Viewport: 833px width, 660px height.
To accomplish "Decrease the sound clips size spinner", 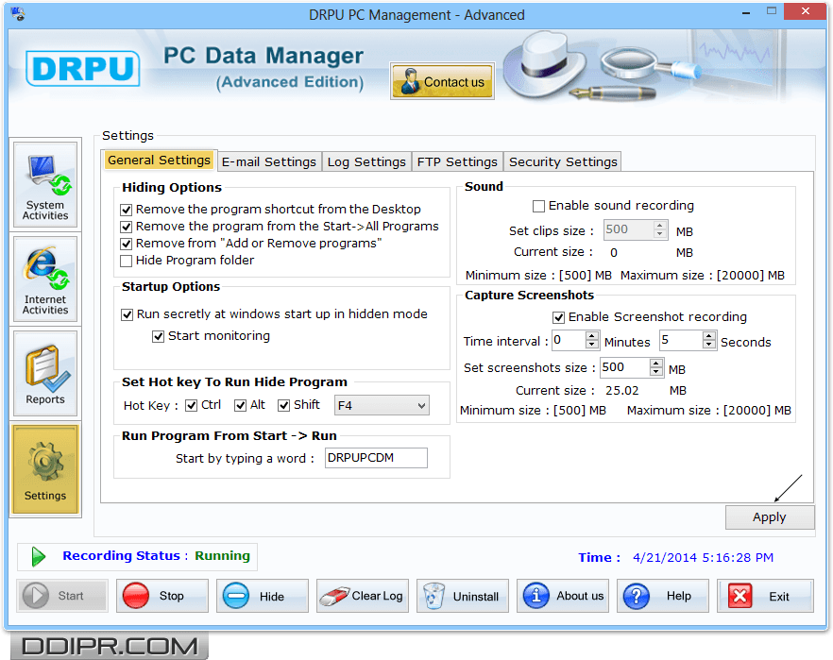I will pyautogui.click(x=660, y=233).
